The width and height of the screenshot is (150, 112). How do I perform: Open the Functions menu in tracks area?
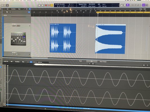14,9
